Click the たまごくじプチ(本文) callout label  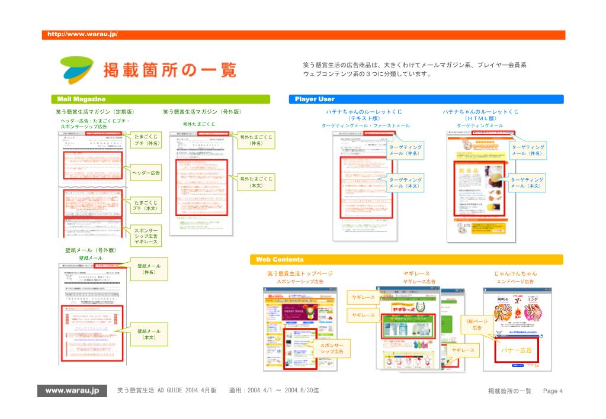point(146,205)
